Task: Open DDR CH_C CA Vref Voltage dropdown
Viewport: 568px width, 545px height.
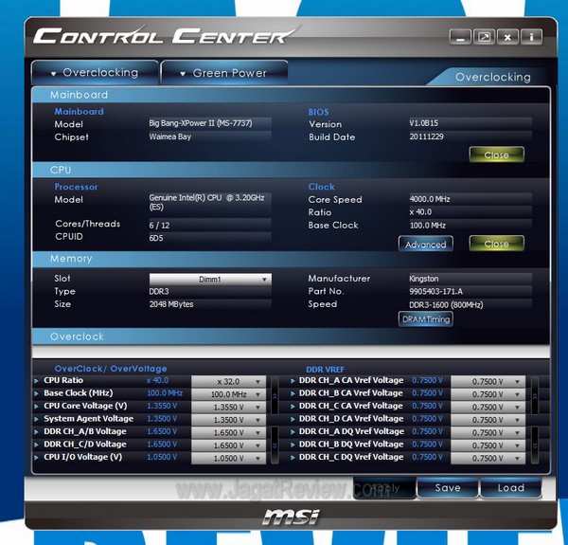Action: [x=488, y=407]
